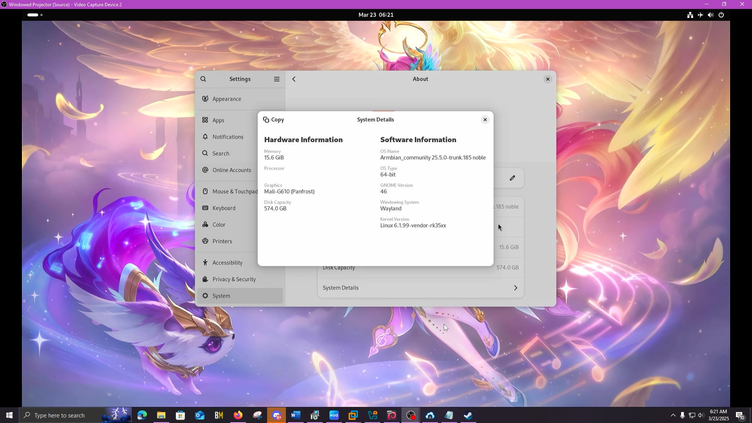The width and height of the screenshot is (752, 423).
Task: Open the Color settings panel
Action: (x=219, y=225)
